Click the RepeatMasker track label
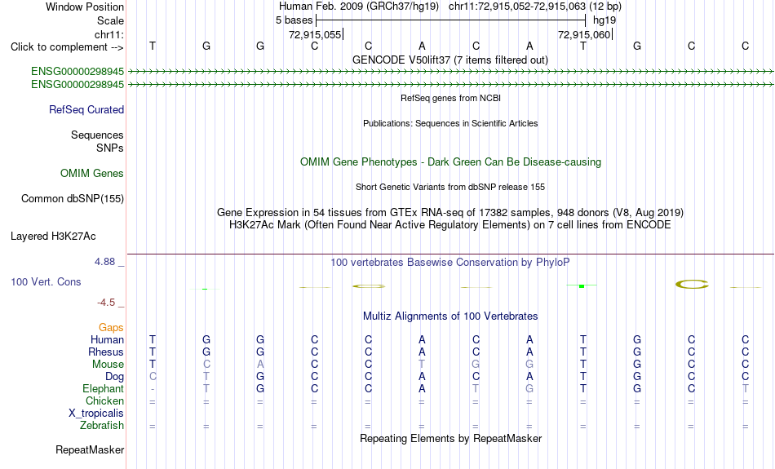 (90, 449)
